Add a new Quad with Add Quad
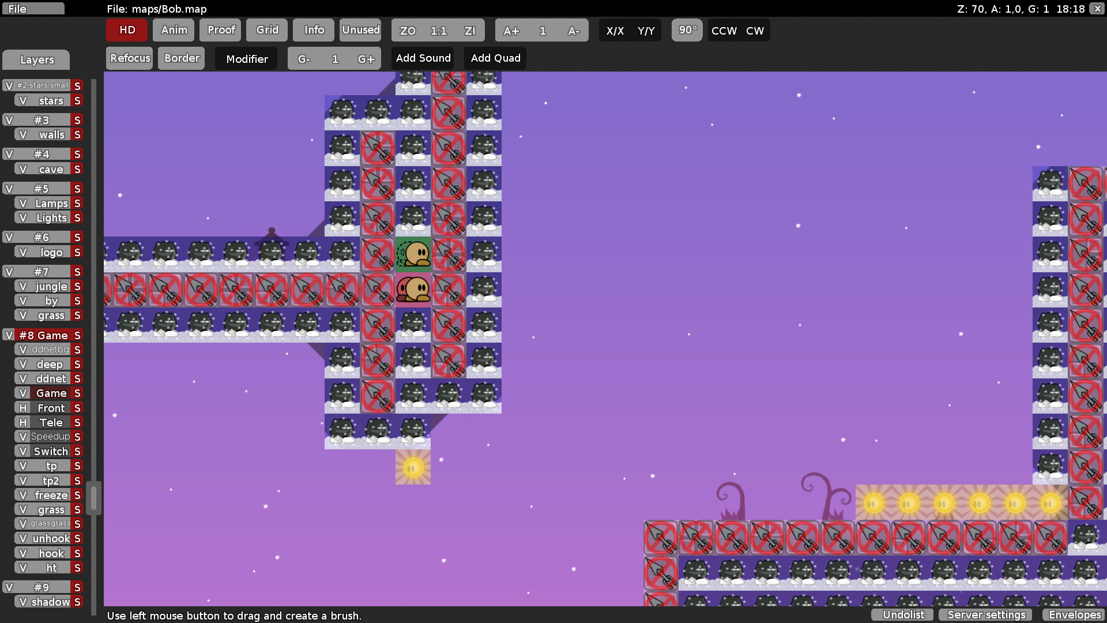Viewport: 1107px width, 623px height. 495,58
